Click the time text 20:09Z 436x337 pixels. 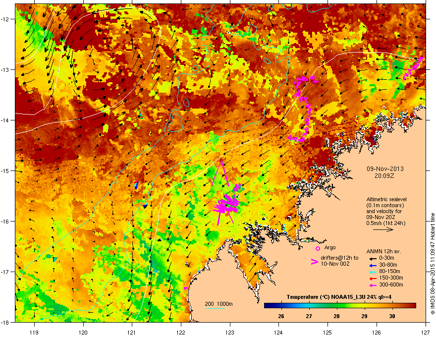coord(384,176)
